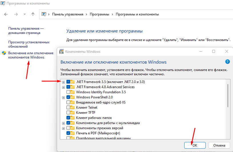The image size is (233, 152).
Task: Close the Компоненты Windows dialog
Action: tap(227, 51)
